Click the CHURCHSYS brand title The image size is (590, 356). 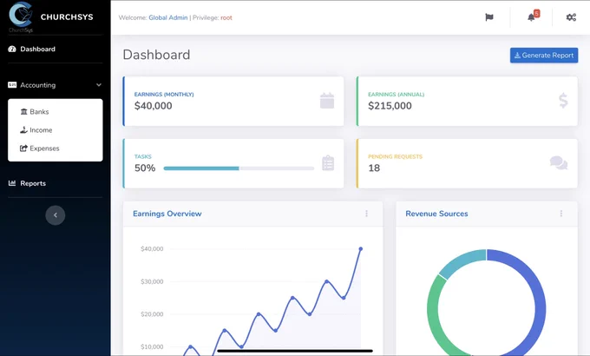pos(67,17)
